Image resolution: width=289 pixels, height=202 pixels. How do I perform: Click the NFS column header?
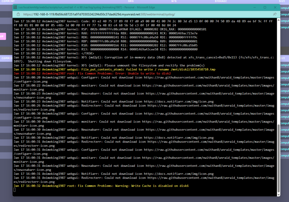174,1
